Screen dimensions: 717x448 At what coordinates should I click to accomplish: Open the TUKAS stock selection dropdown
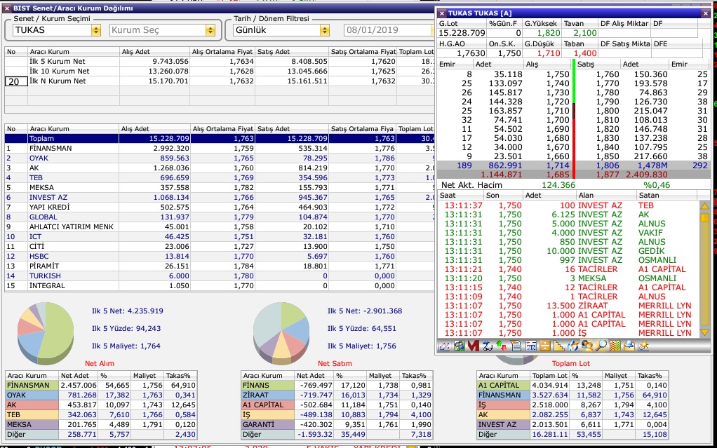[x=96, y=30]
